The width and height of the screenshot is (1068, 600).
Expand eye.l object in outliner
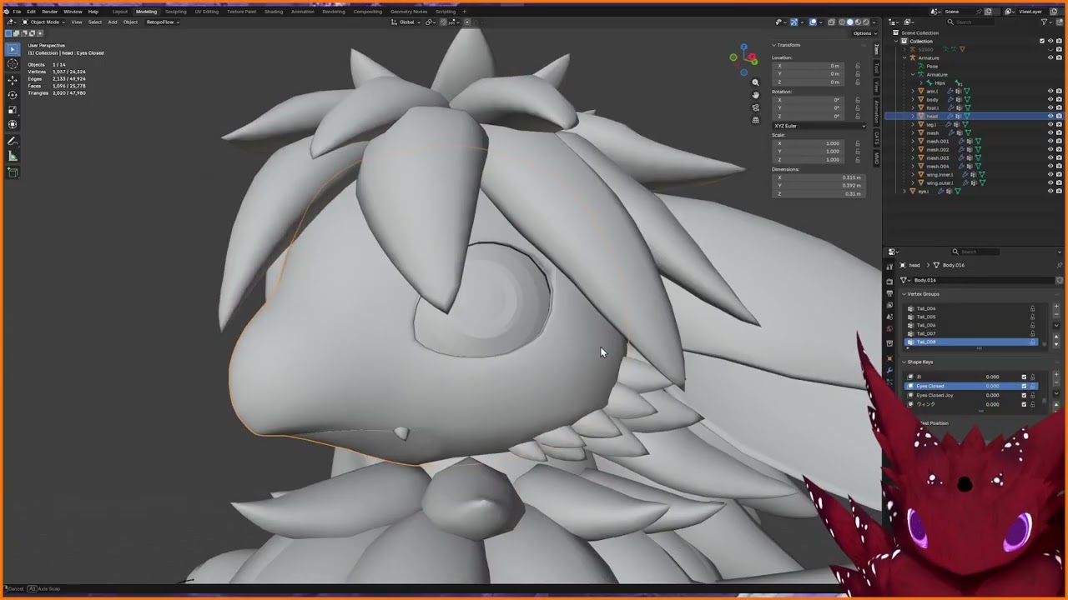[x=904, y=191]
